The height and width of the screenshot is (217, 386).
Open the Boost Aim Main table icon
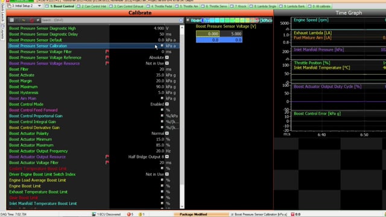point(162,98)
